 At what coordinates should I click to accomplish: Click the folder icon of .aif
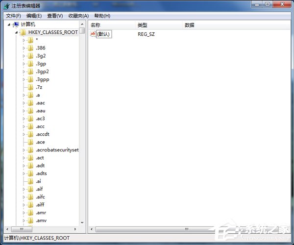click(x=30, y=189)
